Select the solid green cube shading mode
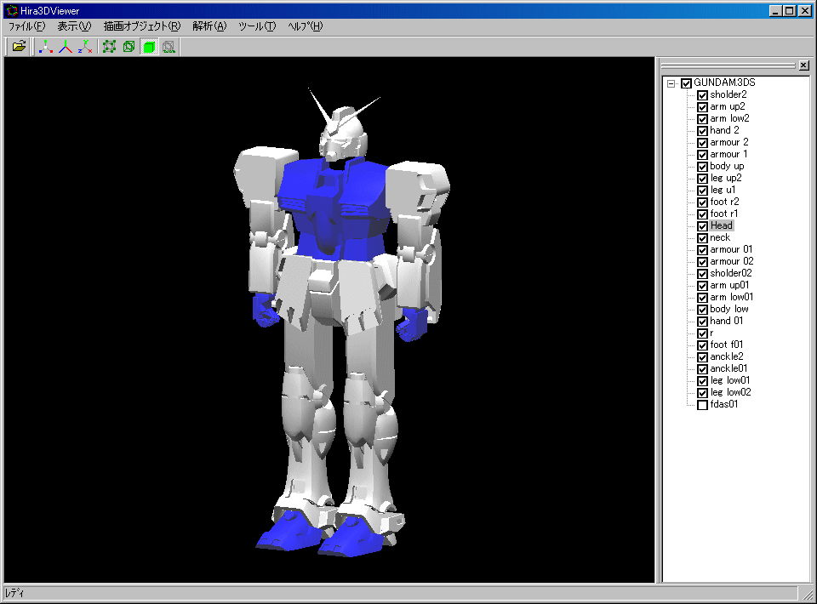 149,47
